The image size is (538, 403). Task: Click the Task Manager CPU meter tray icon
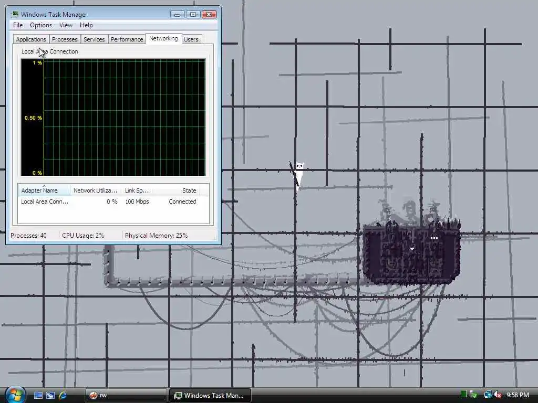pos(464,395)
